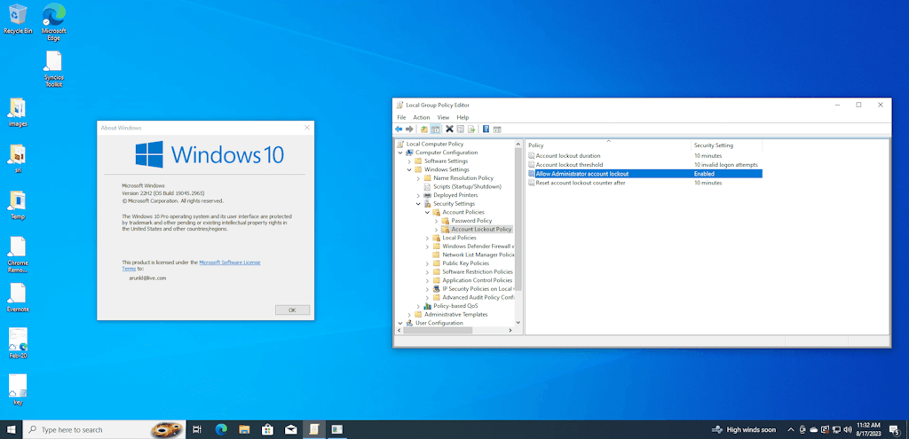
Task: Click the forward arrow in Policy Editor toolbar
Action: 409,129
